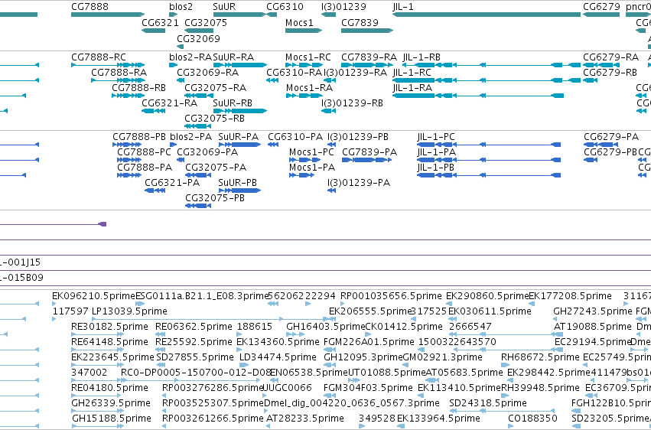Screen dimensions: 651x430
Task: Select the CG6321 gene label
Action: tap(160, 22)
